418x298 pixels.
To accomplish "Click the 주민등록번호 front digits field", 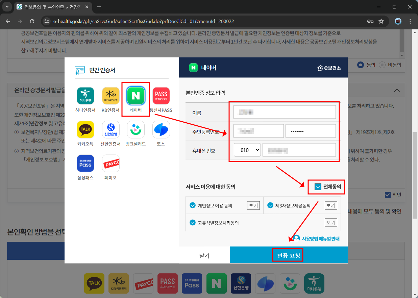I will pos(259,131).
